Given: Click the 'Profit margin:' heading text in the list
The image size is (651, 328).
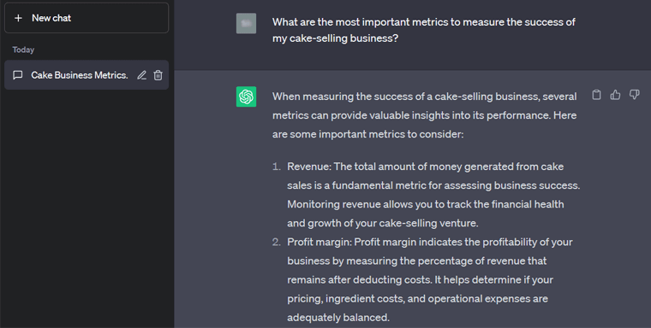Looking at the screenshot, I should pos(320,242).
